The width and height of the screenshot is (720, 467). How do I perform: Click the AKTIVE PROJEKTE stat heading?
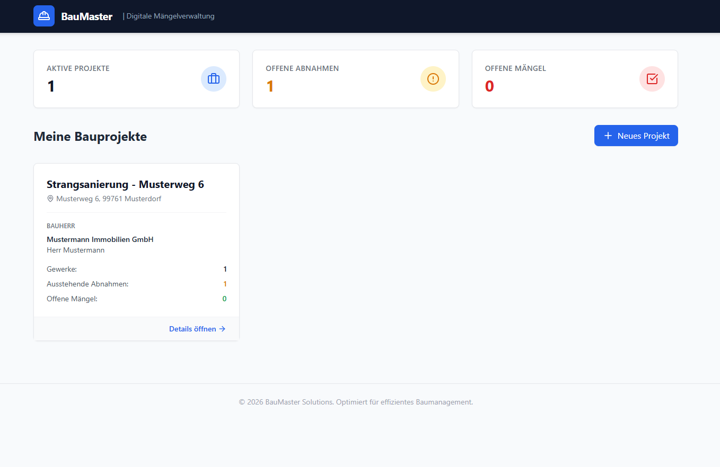click(78, 68)
